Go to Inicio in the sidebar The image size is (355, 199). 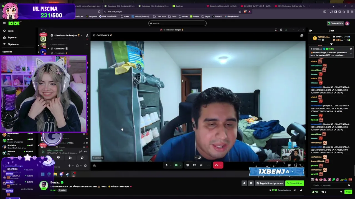pos(11,31)
